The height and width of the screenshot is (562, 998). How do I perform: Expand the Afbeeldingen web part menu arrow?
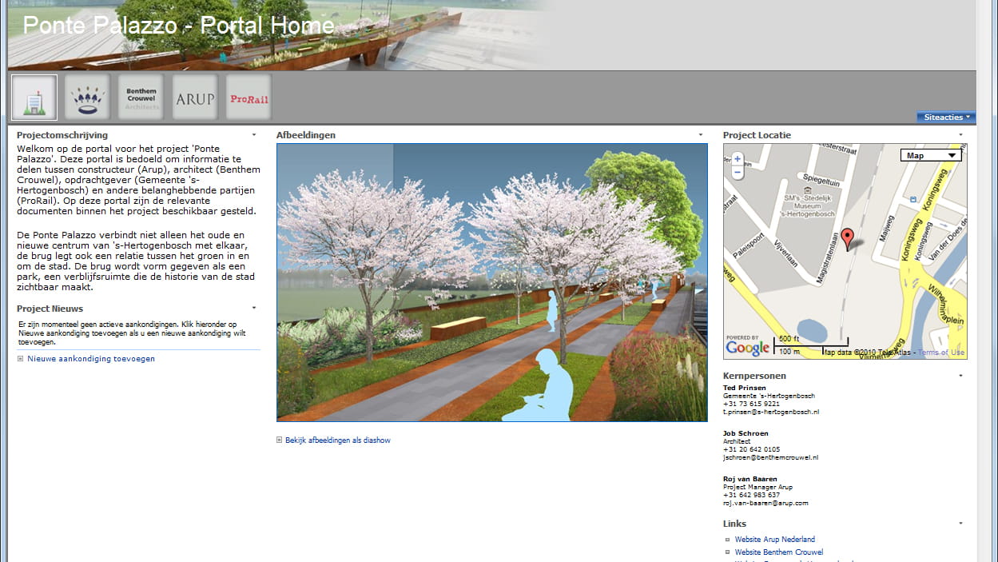701,135
